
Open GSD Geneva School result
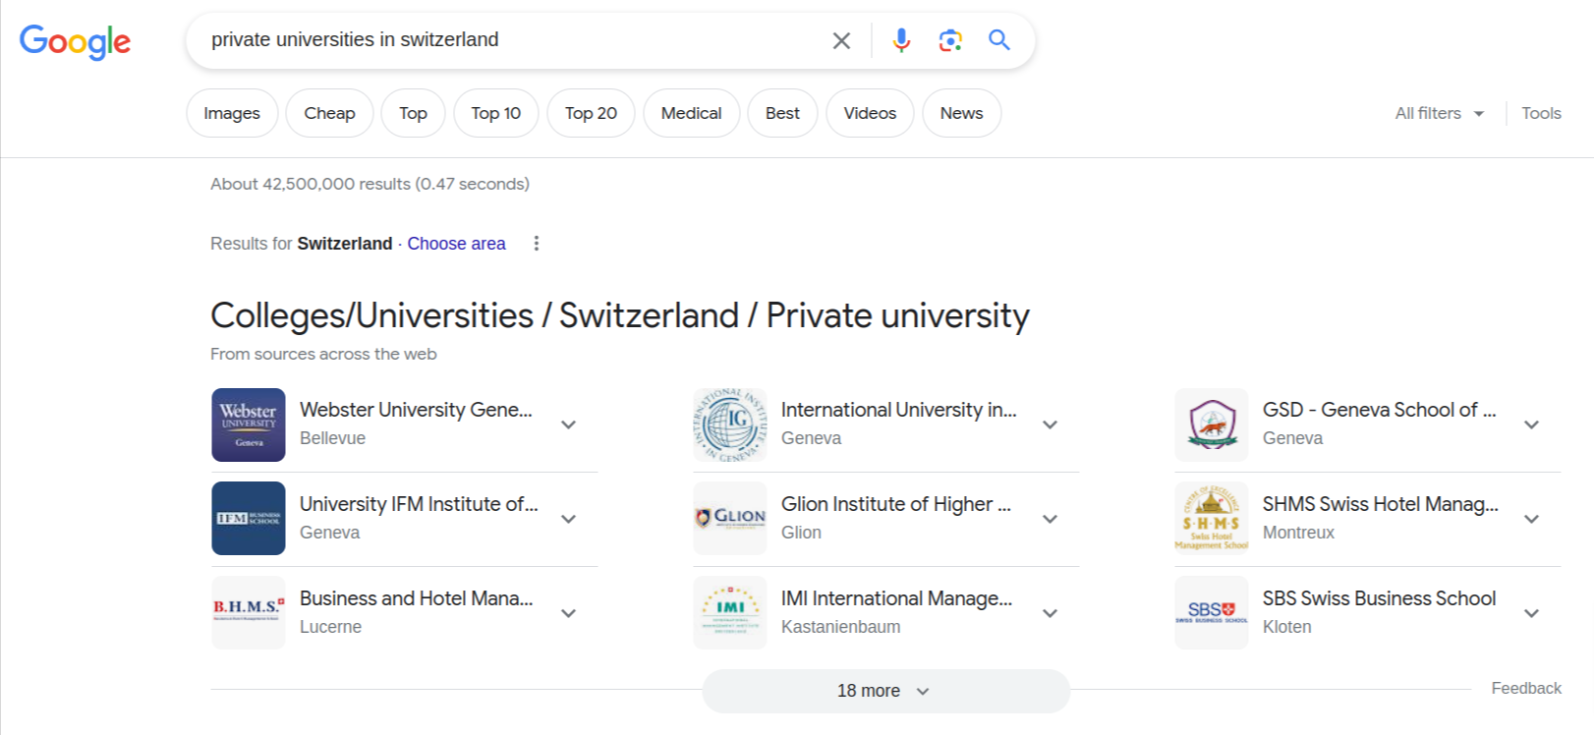[x=1380, y=410]
